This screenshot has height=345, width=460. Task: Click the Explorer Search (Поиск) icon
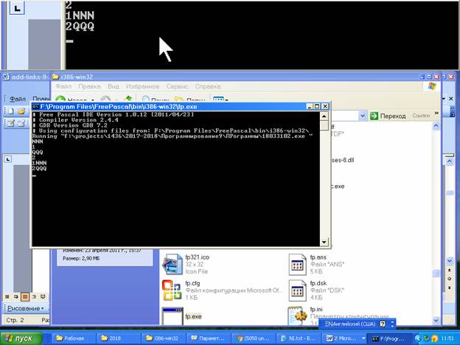pyautogui.click(x=145, y=99)
